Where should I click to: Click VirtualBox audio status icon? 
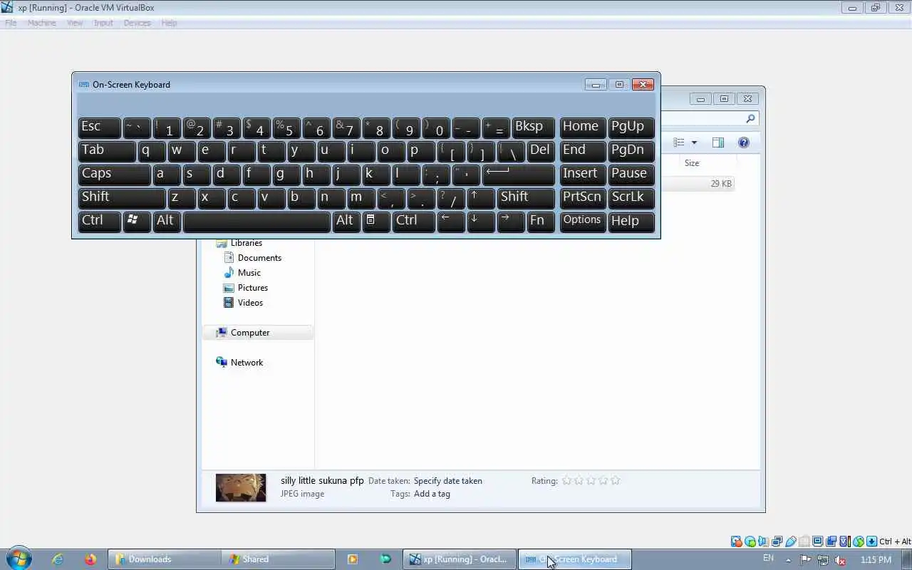[x=764, y=541]
